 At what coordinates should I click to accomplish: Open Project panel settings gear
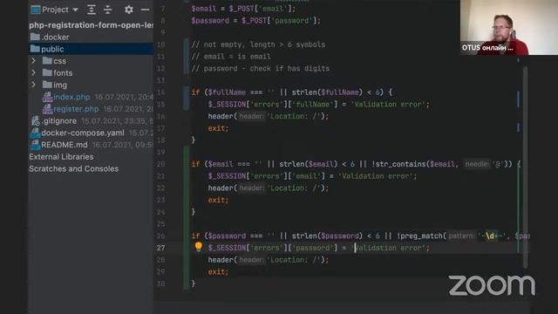[x=128, y=10]
